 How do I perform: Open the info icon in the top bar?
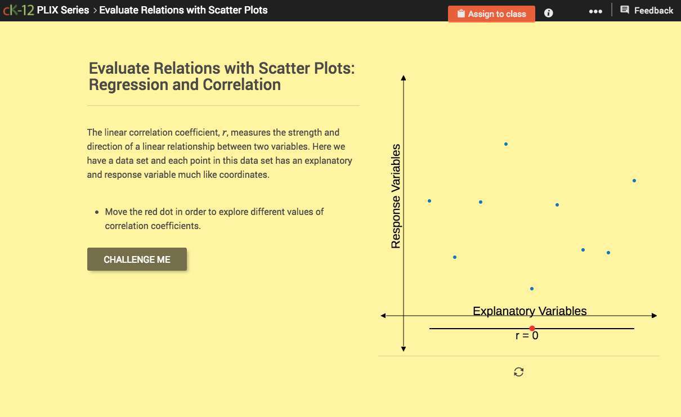(x=548, y=13)
